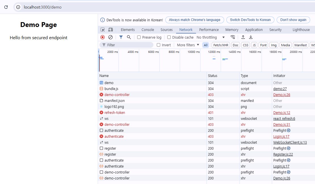
Task: Click xhr icon of last demo-controller row
Action: [x=101, y=178]
